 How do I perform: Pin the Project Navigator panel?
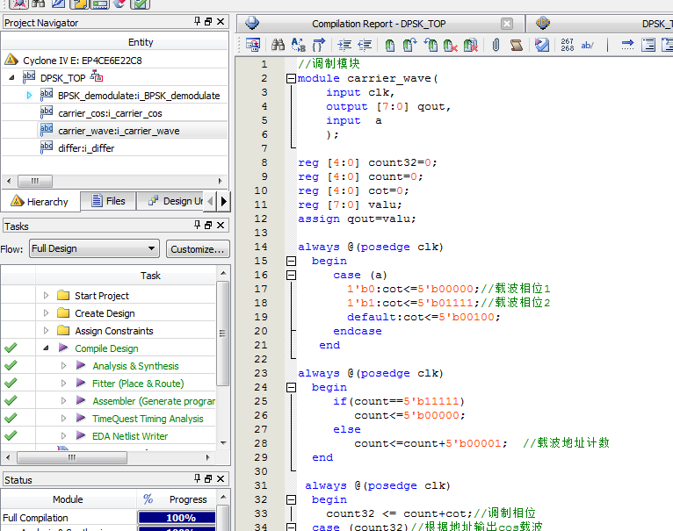(195, 22)
